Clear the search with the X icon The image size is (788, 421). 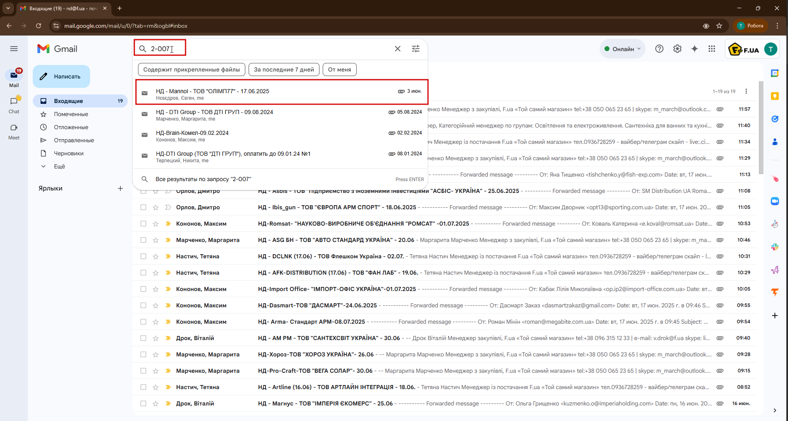click(397, 49)
